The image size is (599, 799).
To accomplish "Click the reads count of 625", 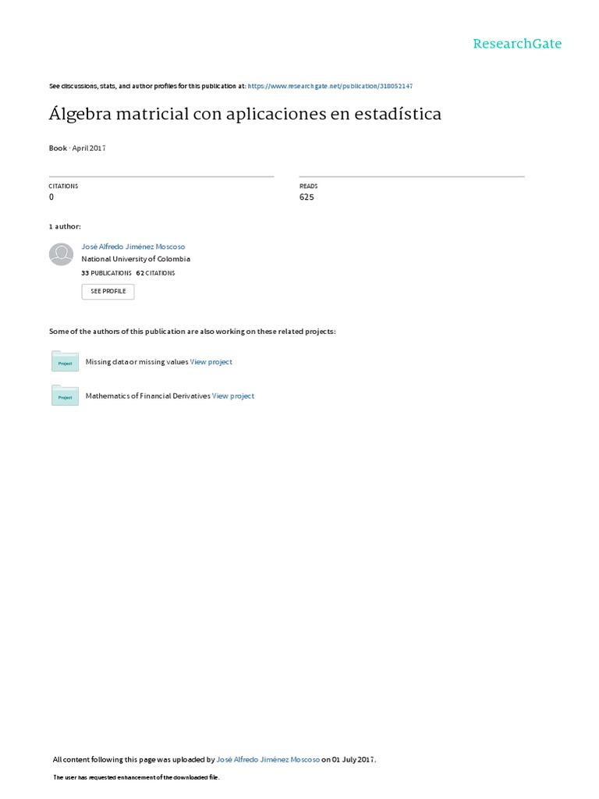I will click(307, 197).
